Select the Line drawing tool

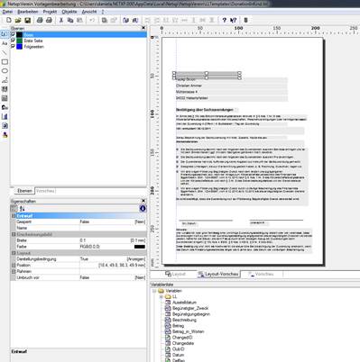pyautogui.click(x=5, y=52)
